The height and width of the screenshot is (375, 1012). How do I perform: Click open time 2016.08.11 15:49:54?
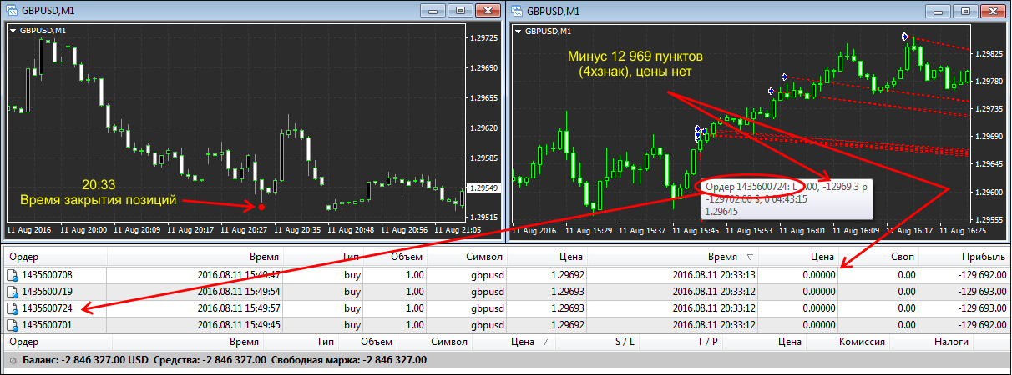(238, 292)
